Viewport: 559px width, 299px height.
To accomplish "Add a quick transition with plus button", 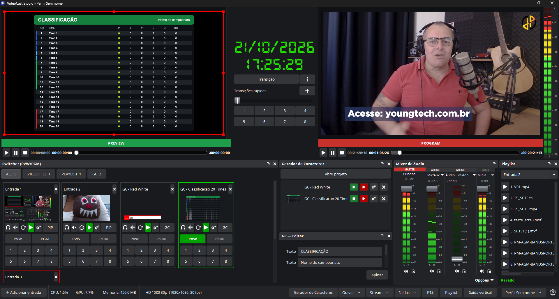I will (x=307, y=91).
